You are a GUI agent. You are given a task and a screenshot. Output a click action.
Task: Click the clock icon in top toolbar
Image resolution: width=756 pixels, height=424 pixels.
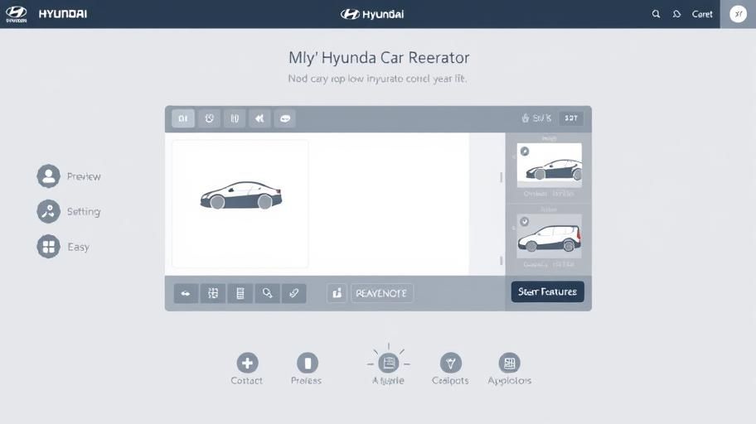(209, 118)
